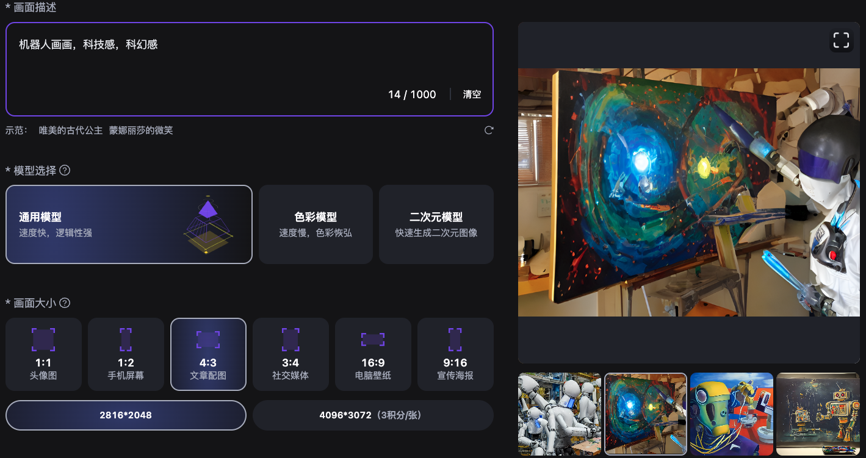Select the 1:1 头像图 aspect ratio

[x=43, y=354]
